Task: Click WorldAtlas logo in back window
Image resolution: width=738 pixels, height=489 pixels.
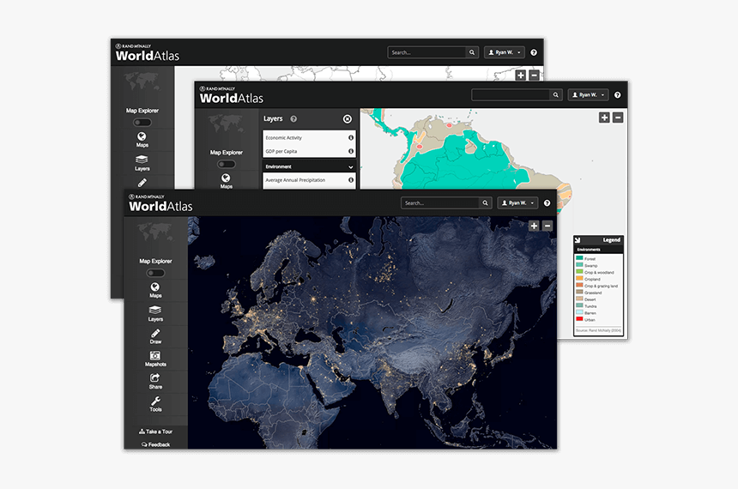Action: click(x=148, y=52)
